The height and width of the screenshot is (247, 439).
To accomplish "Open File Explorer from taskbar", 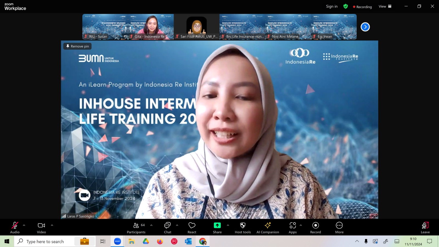I will coord(132,242).
